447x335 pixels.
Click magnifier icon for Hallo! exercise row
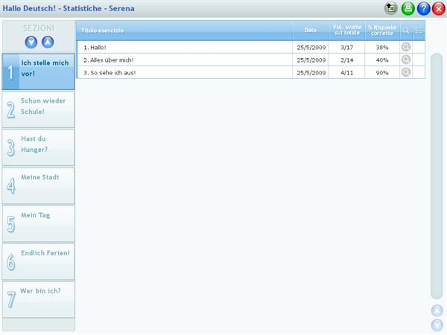pyautogui.click(x=406, y=47)
